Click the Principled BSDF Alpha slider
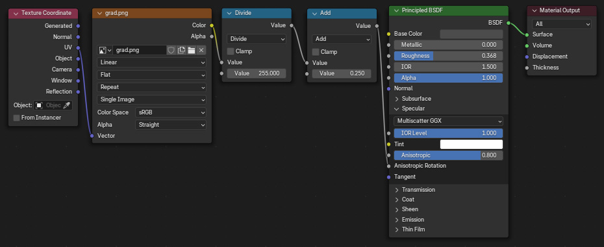The image size is (604, 247). pos(448,78)
